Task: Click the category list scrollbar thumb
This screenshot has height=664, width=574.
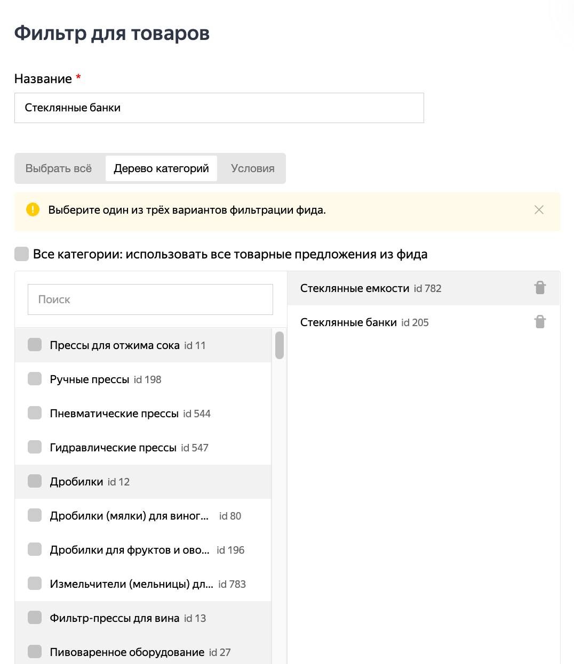Action: click(x=279, y=345)
